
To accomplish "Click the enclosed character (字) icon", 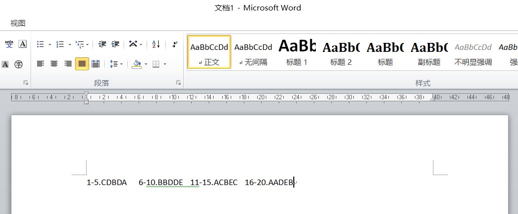I will pyautogui.click(x=19, y=64).
